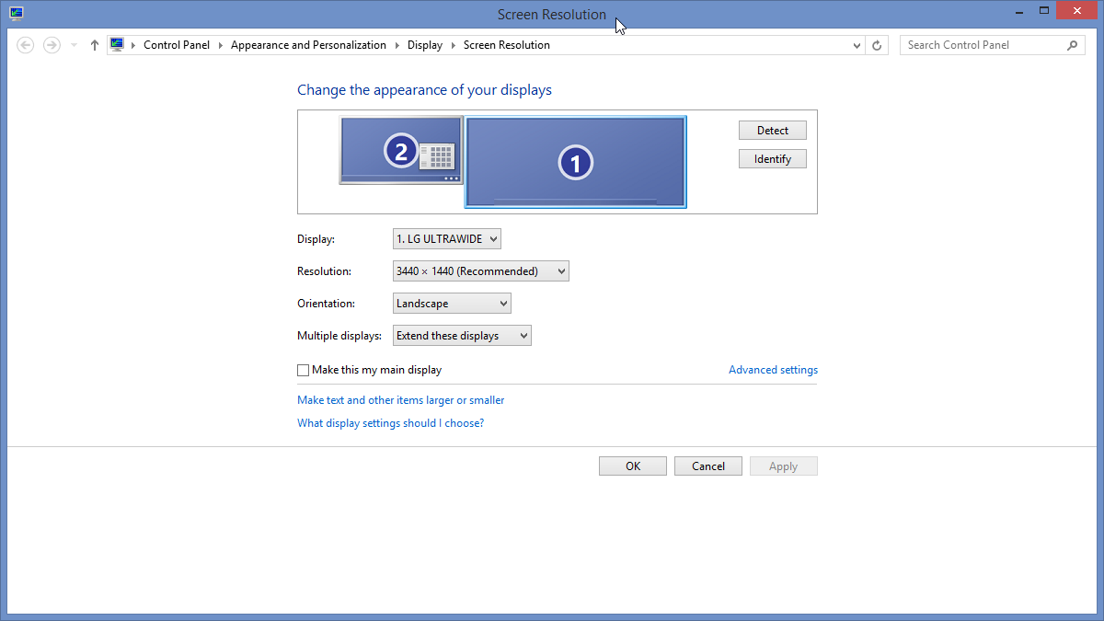Image resolution: width=1104 pixels, height=621 pixels.
Task: Click the search magnifier icon
Action: [1073, 45]
